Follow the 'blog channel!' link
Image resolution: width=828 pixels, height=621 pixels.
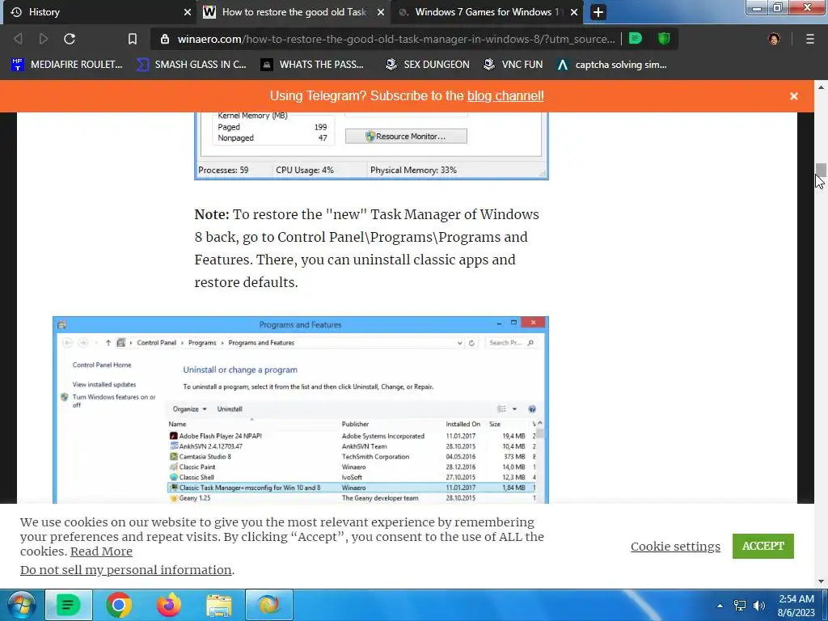point(505,96)
